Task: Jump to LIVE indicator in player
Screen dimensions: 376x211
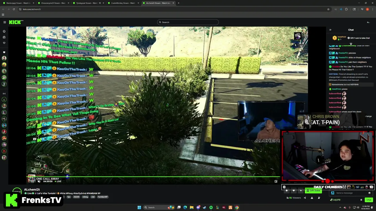Action: (58, 181)
